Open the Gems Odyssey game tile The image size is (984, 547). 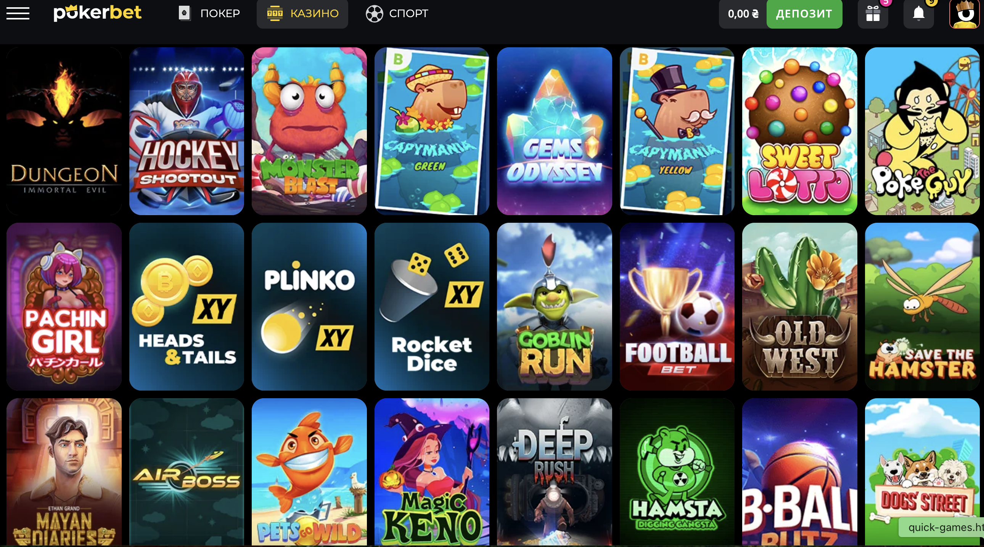pos(554,131)
